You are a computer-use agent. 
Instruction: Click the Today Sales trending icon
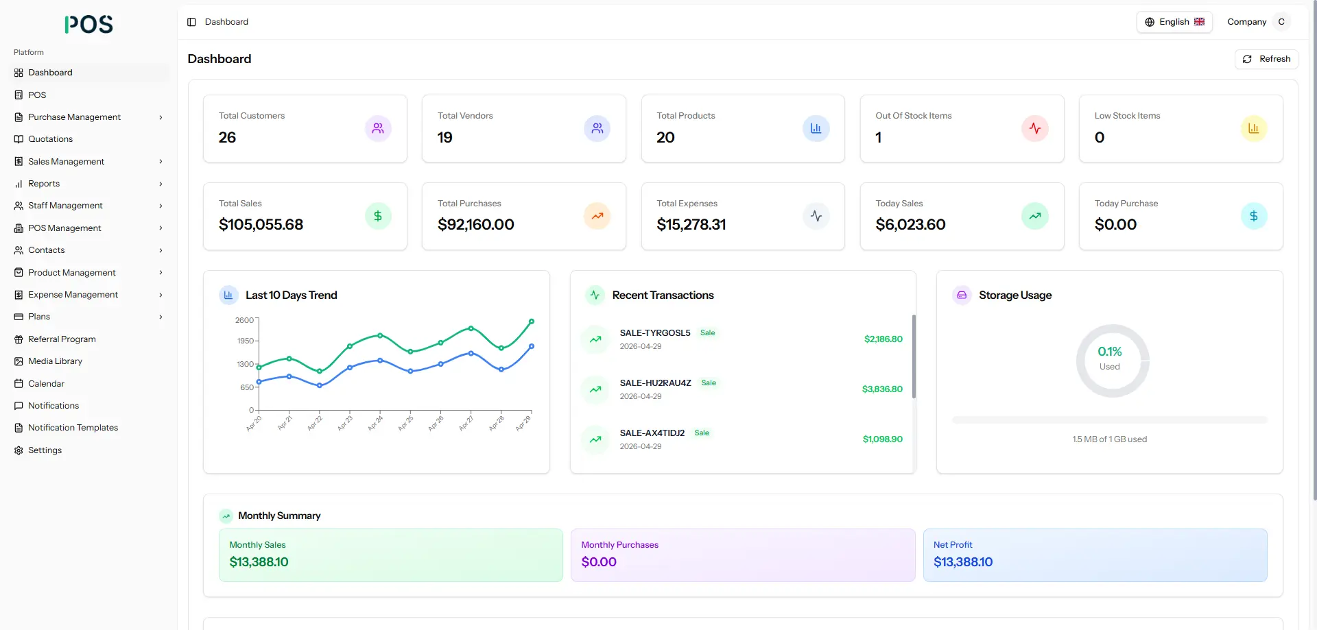(x=1035, y=216)
